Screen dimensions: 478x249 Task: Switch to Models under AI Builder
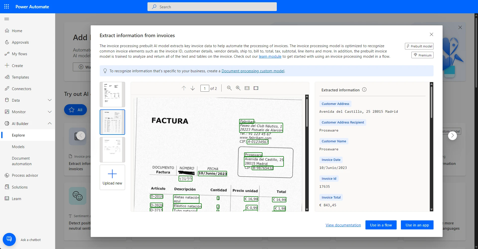[x=18, y=147]
